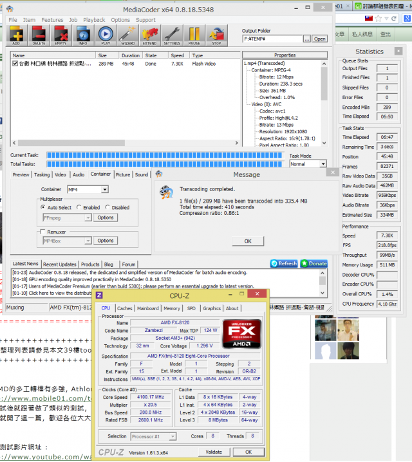Screen dimensions: 412x462
Task: Open the File menu
Action: [x=13, y=20]
